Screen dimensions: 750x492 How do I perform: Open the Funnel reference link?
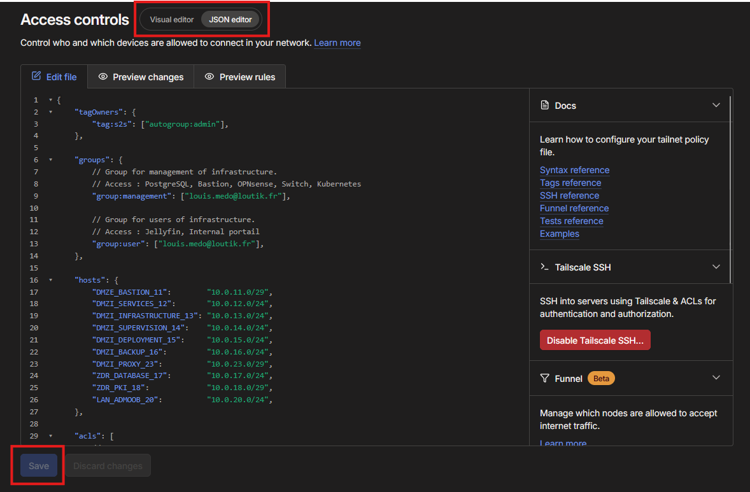(x=574, y=208)
